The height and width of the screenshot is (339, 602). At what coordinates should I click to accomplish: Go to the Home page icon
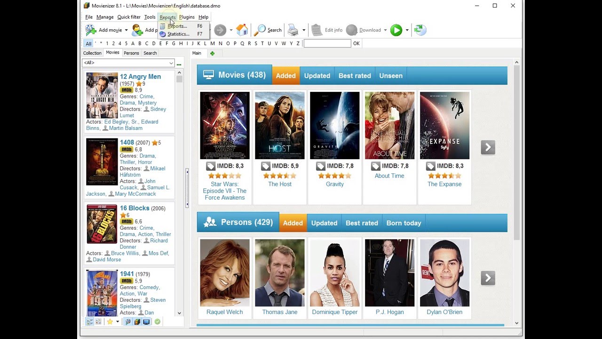pos(242,30)
